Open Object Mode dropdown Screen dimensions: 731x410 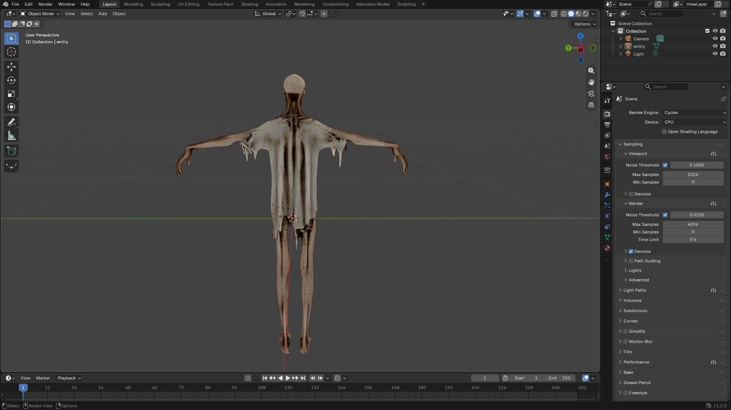click(40, 14)
